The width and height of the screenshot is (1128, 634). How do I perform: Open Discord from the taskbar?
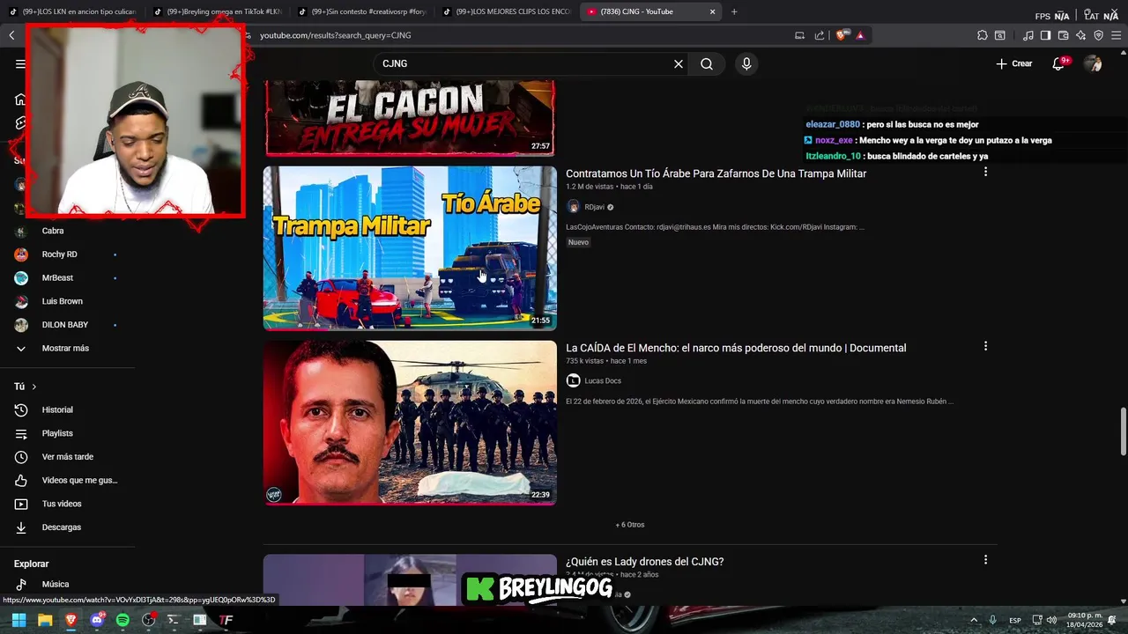click(97, 620)
